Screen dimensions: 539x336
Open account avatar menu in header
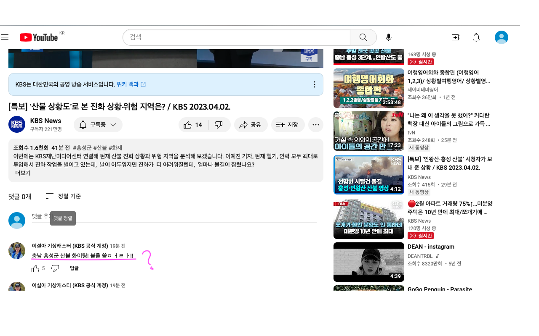(501, 37)
